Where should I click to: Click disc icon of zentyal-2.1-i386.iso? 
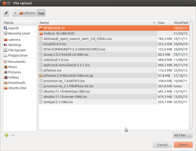41,102
